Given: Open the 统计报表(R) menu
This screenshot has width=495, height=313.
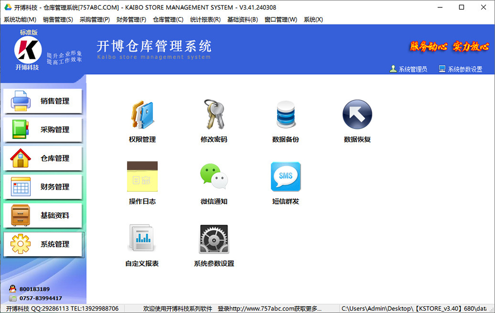Looking at the screenshot, I should point(205,20).
